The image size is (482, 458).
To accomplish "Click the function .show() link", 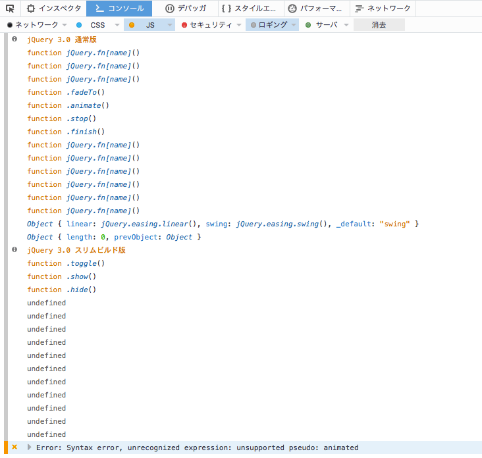I will tap(61, 276).
